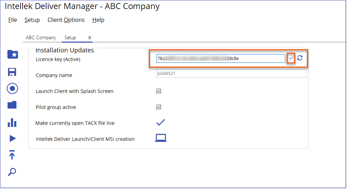The height and width of the screenshot is (189, 347).
Task: Click the Pilot group active label
Action: pos(56,107)
